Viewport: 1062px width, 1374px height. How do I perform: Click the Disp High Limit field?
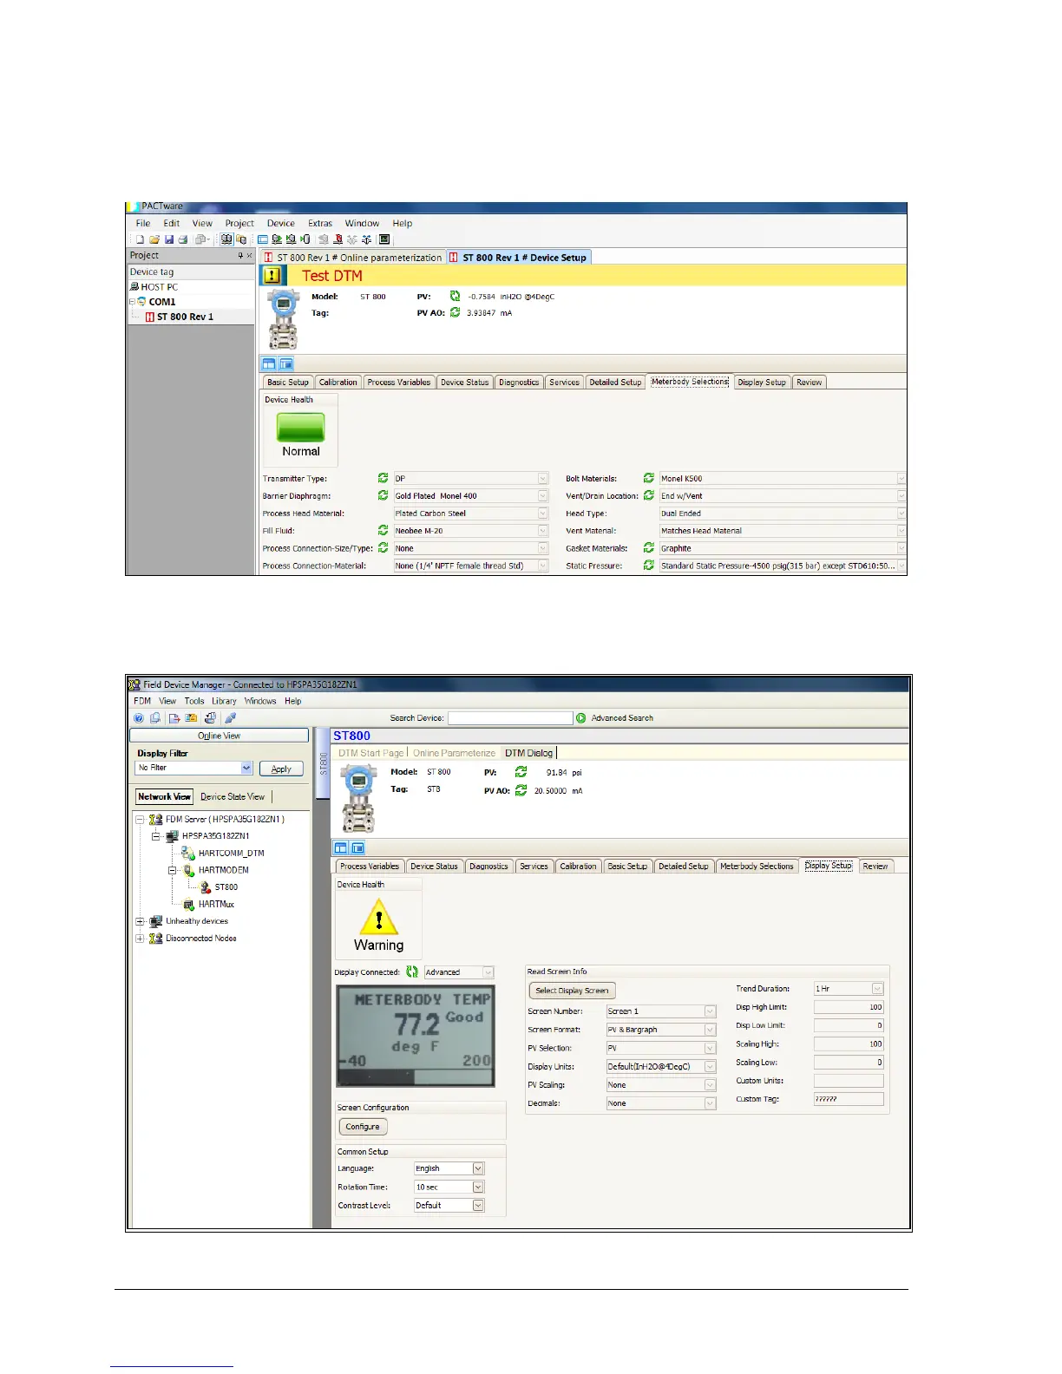(849, 1007)
